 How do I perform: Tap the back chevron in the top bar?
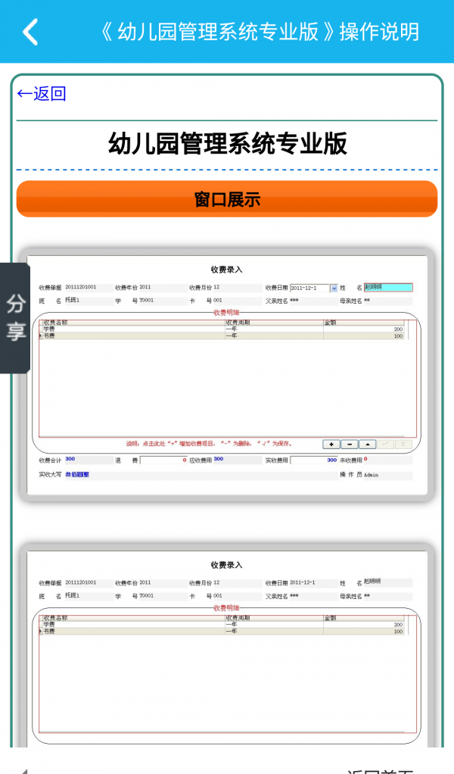30,32
